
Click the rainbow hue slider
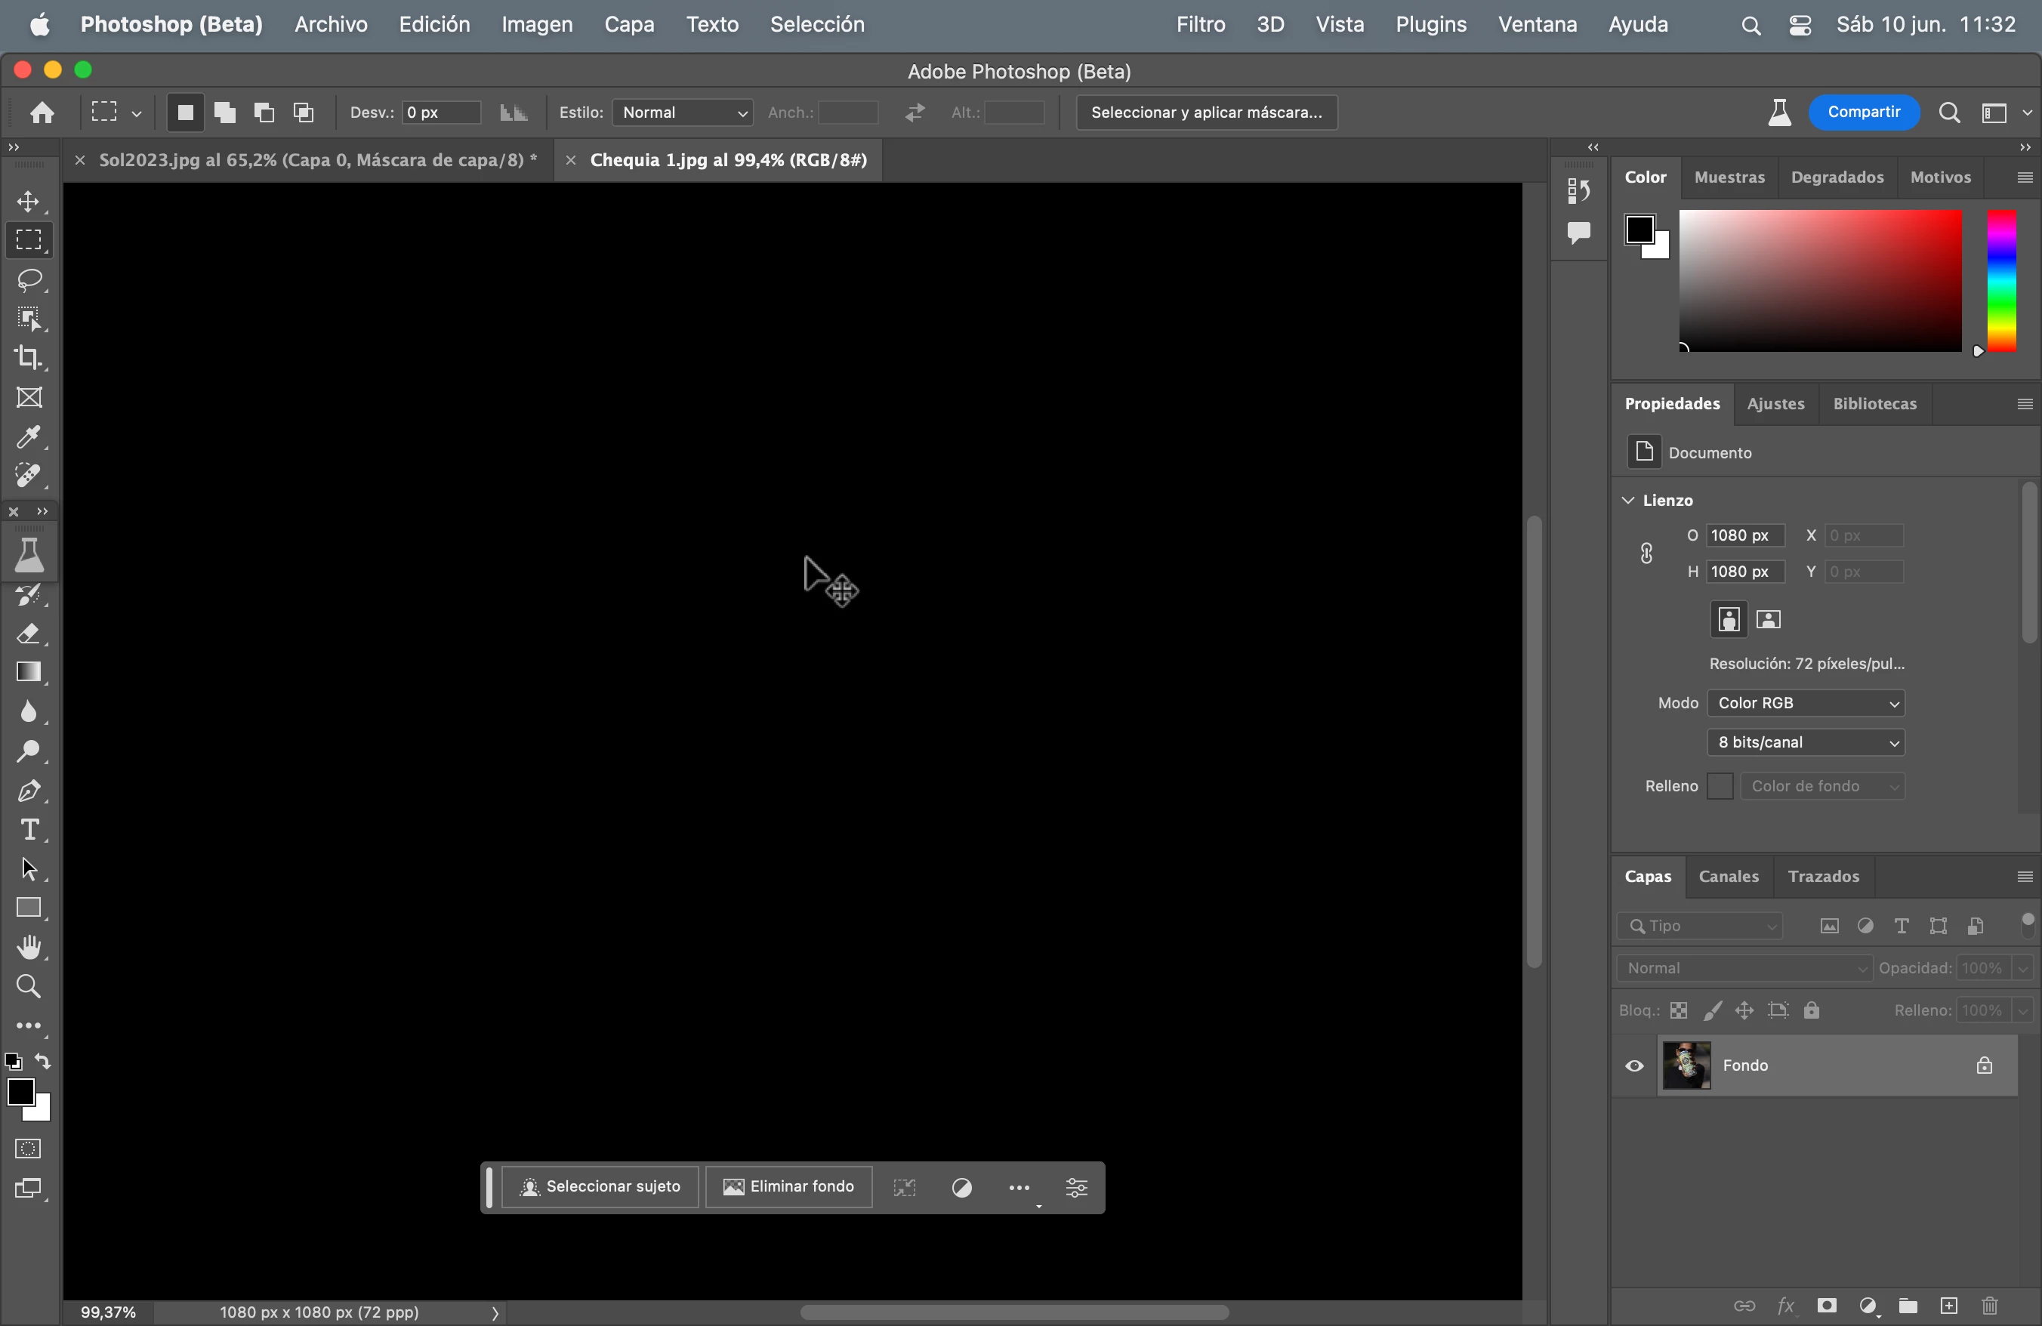[x=2002, y=280]
